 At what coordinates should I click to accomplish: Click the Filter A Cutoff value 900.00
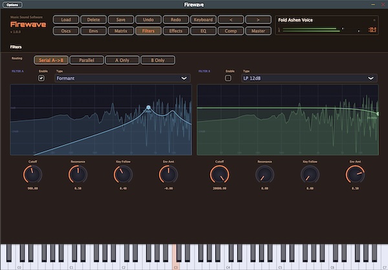pyautogui.click(x=33, y=189)
